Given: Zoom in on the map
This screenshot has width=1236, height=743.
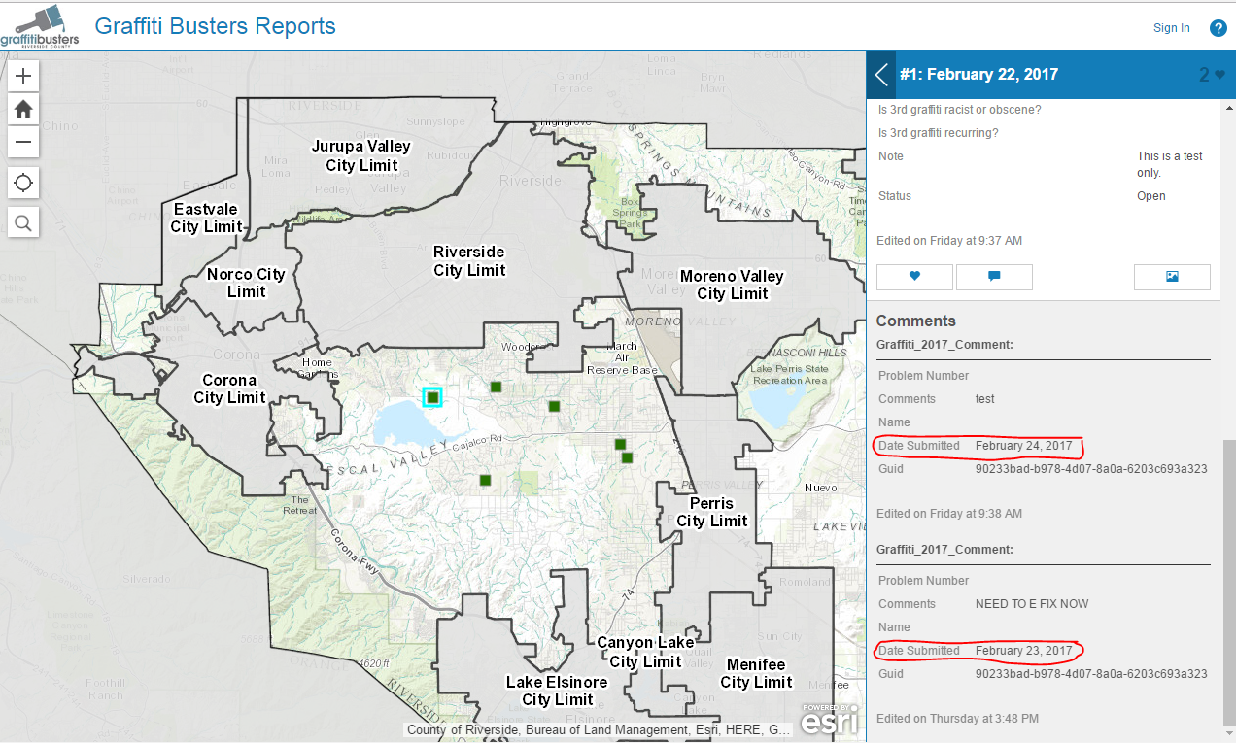Looking at the screenshot, I should (x=23, y=75).
